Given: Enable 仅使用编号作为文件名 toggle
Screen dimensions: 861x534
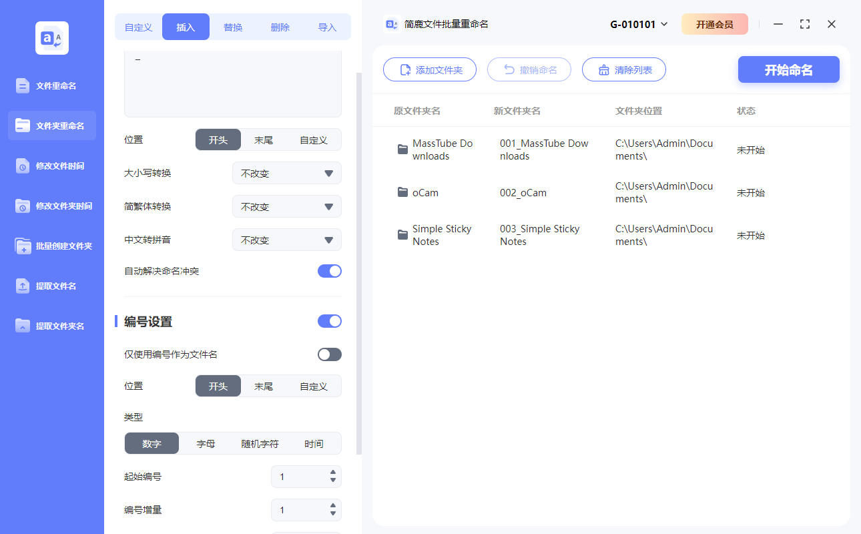Looking at the screenshot, I should [329, 354].
